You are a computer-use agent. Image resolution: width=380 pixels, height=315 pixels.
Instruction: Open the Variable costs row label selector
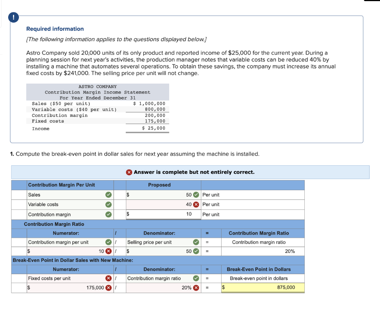(70, 205)
